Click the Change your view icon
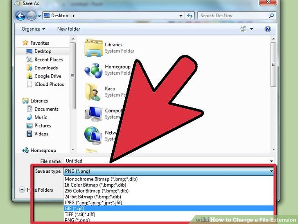 (x=243, y=29)
